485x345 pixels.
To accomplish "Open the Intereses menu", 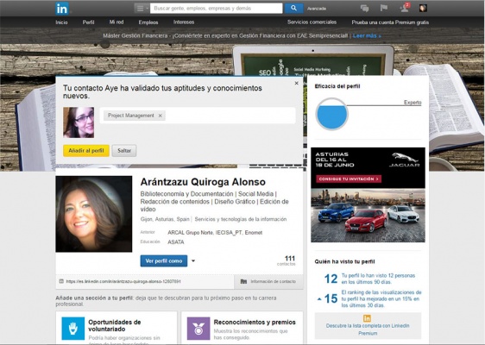I will click(184, 22).
